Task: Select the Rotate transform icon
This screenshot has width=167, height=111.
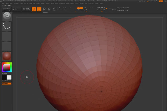Action: coord(54,9)
